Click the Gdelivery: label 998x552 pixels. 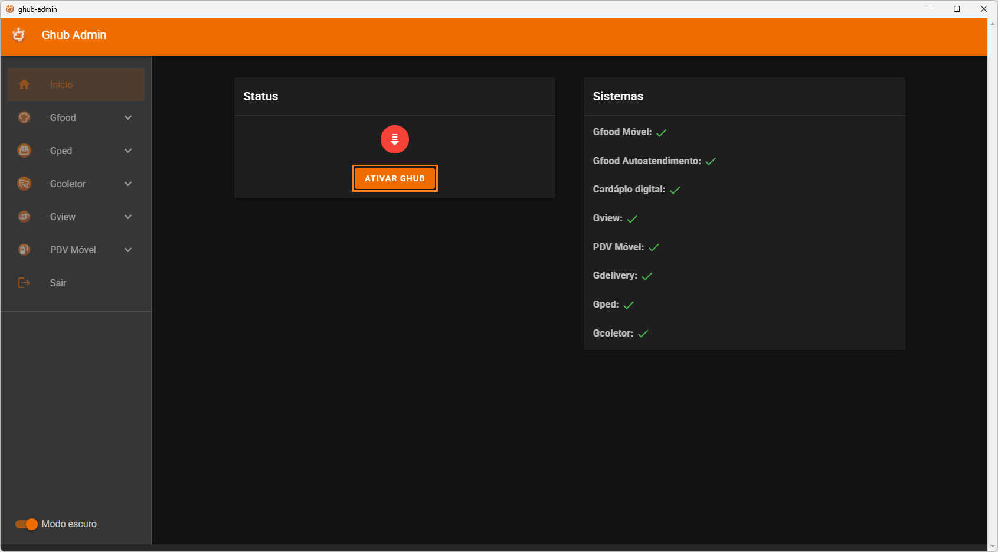coord(615,275)
